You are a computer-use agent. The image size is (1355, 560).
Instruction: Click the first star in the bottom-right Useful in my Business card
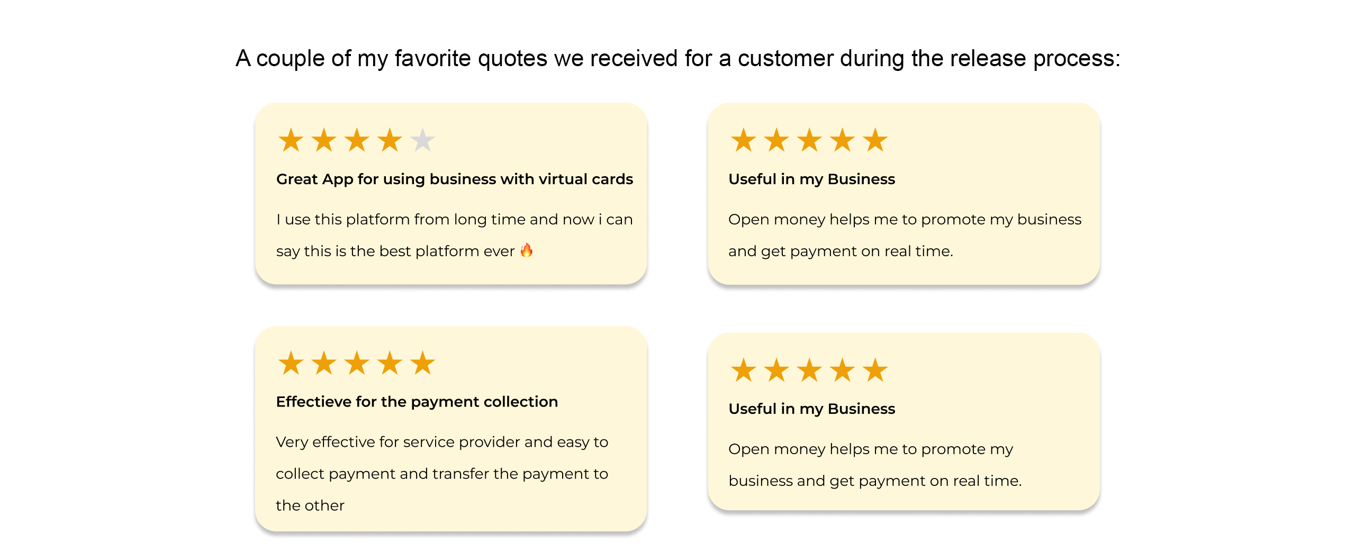point(744,370)
